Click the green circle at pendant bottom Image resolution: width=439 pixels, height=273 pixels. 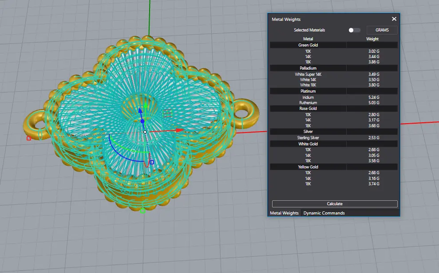click(x=142, y=211)
